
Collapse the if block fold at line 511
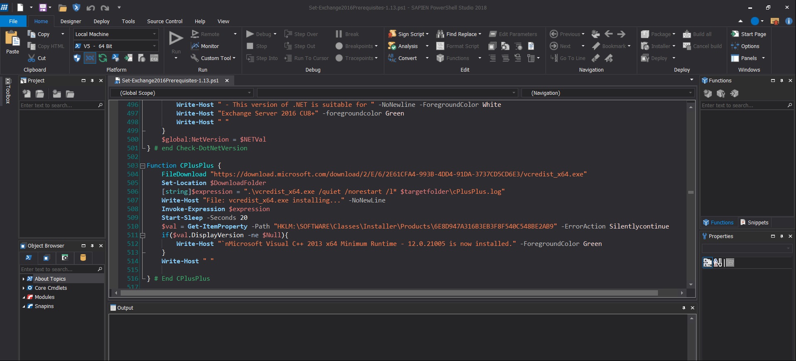pos(143,235)
